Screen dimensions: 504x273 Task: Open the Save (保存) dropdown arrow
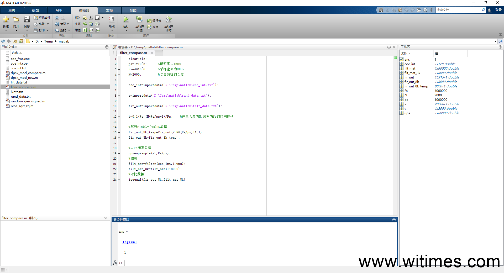(27, 30)
